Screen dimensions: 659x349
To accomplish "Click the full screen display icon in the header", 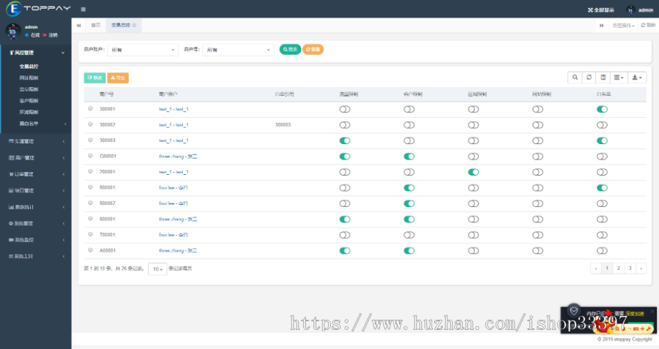I will click(600, 10).
